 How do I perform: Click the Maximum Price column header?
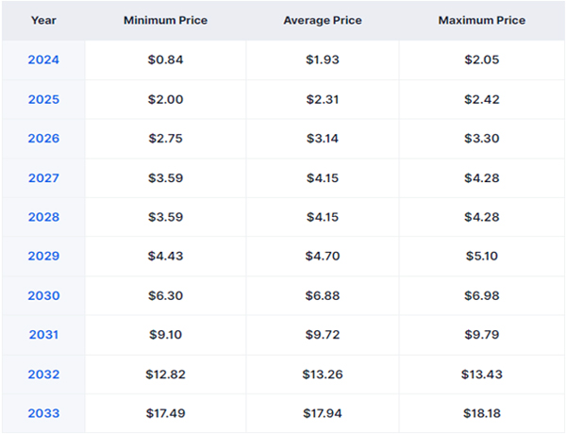(x=482, y=20)
